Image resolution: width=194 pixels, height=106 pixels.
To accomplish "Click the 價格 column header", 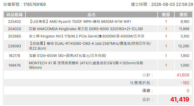I will coord(184,15).
